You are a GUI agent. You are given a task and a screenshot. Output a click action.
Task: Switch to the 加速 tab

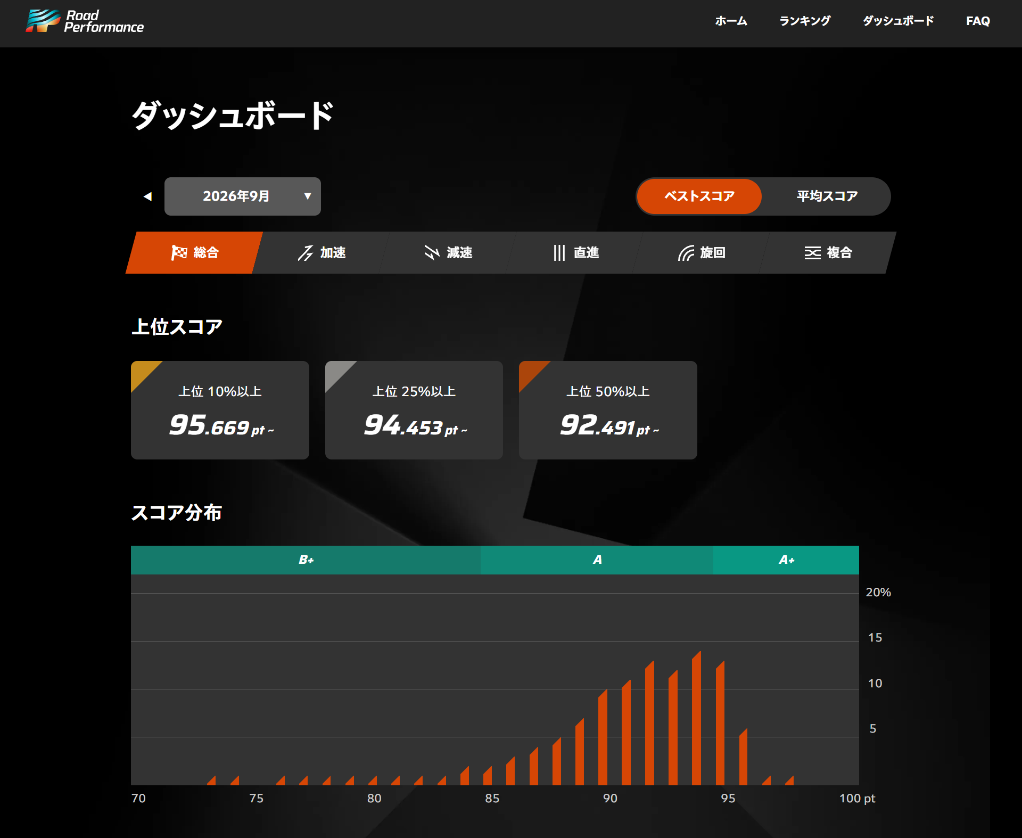321,252
